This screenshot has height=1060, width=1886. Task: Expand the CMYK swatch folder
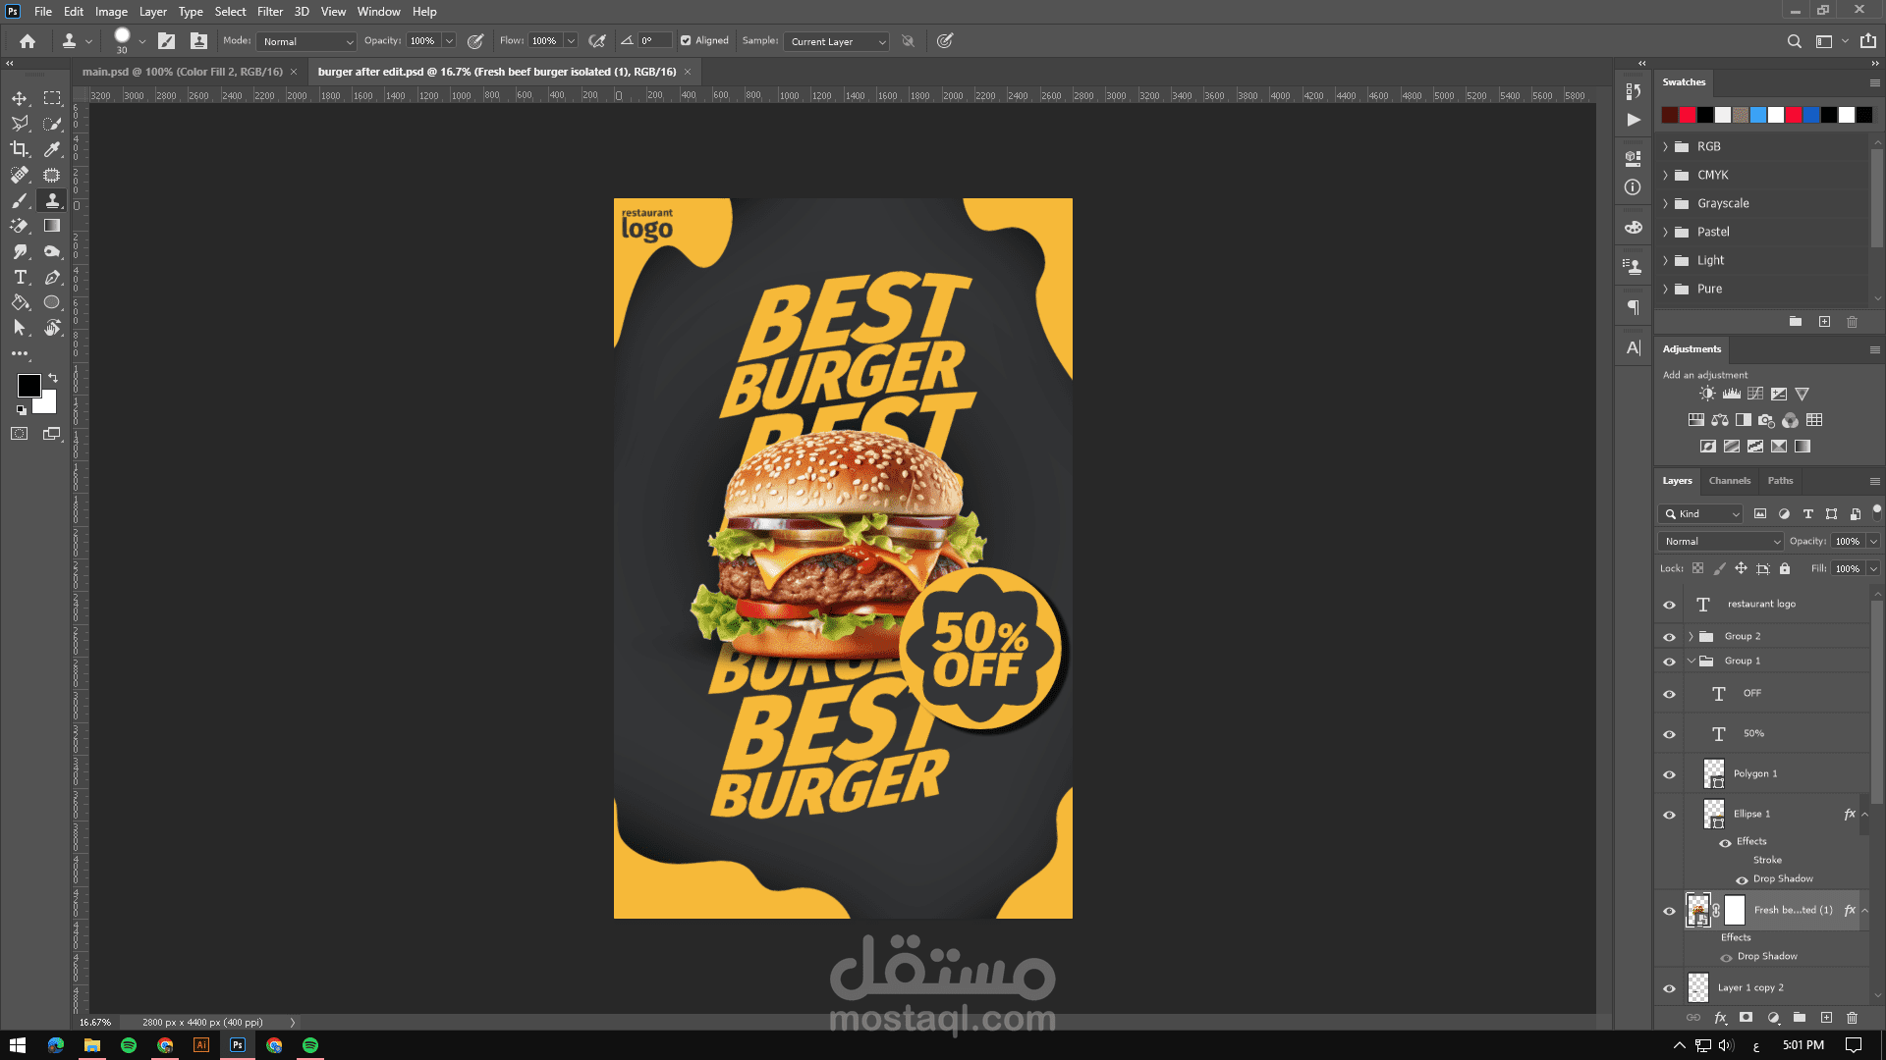click(x=1666, y=175)
